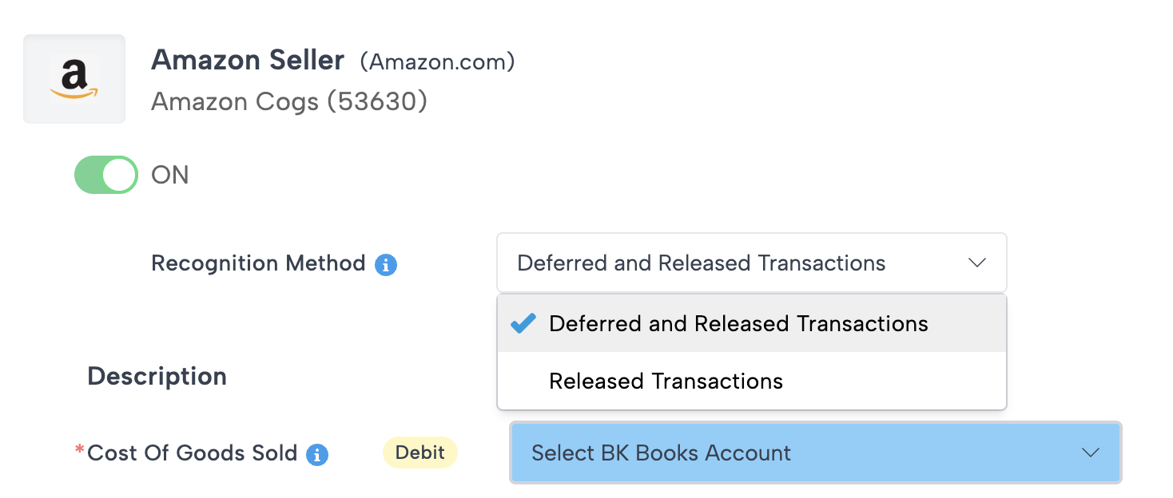Screen dimensions: 1173x498
Task: Click the blue checkmark on selected option
Action: pyautogui.click(x=523, y=323)
